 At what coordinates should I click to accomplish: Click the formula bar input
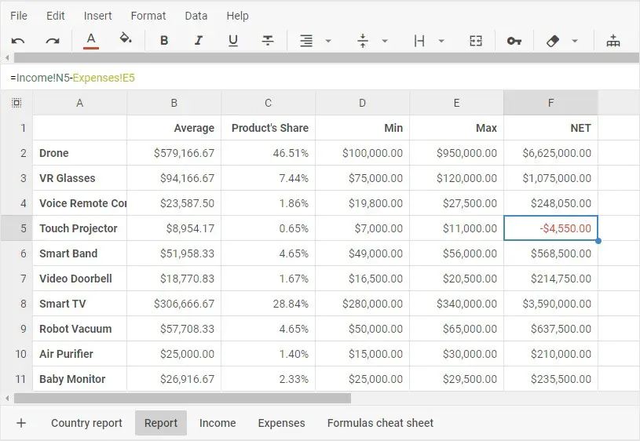(320, 78)
